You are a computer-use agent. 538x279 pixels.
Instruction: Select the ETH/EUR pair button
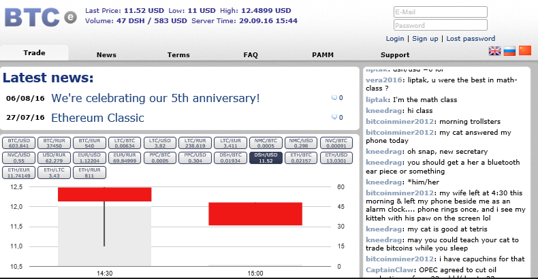(19, 173)
